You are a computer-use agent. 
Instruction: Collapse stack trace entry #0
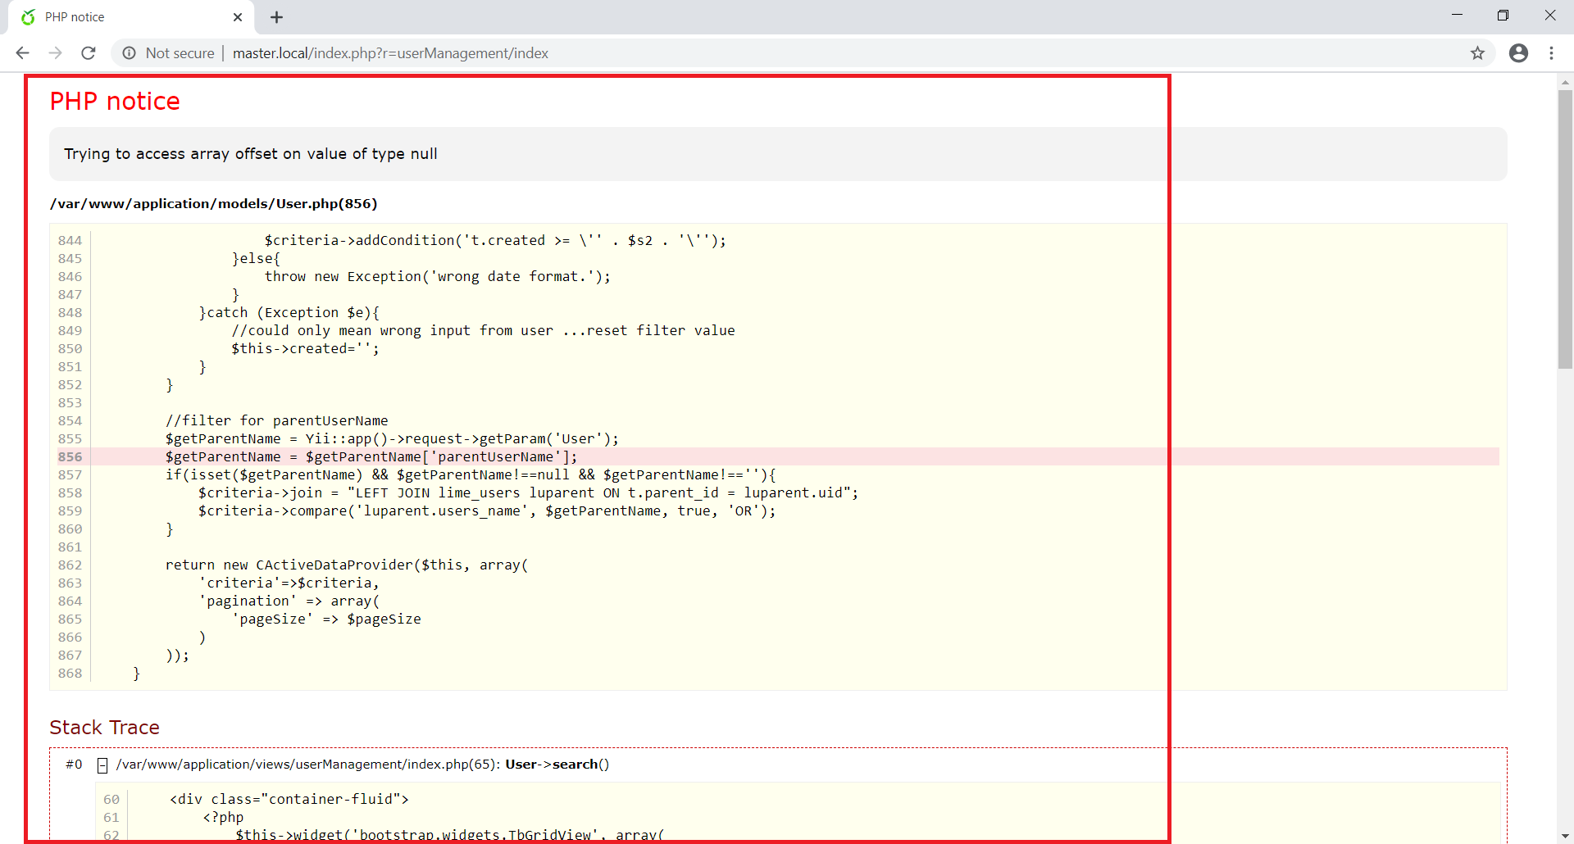(x=102, y=765)
